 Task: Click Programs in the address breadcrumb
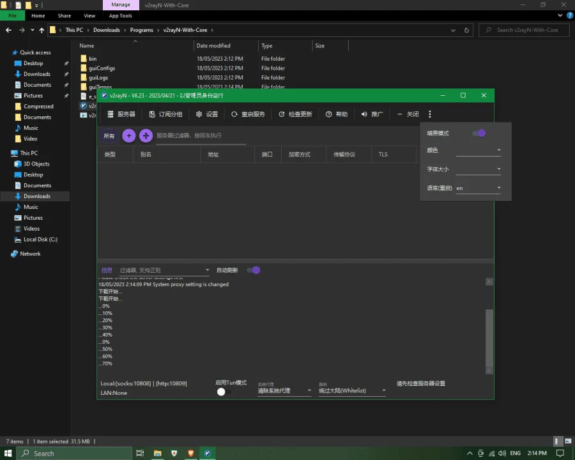coord(142,30)
